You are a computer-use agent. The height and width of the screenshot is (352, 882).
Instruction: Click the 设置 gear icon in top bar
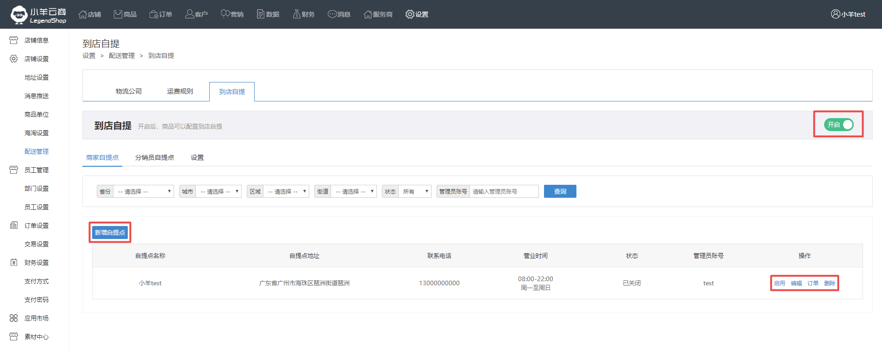[410, 14]
